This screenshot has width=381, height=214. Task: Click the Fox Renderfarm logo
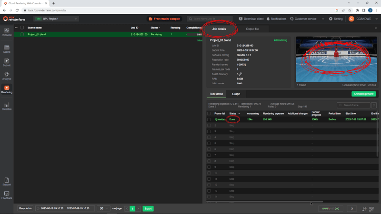[x=14, y=19]
